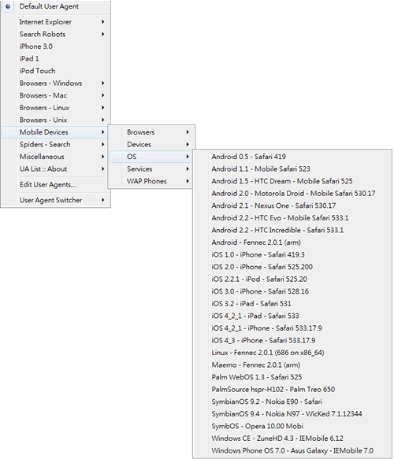Open the WAP Phones submenu
Screen dimensions: 394x459
(151, 182)
